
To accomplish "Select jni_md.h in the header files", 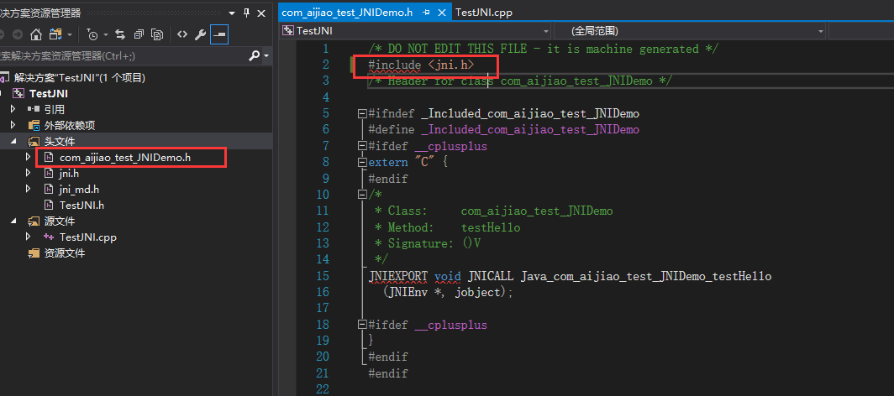I will click(x=78, y=189).
